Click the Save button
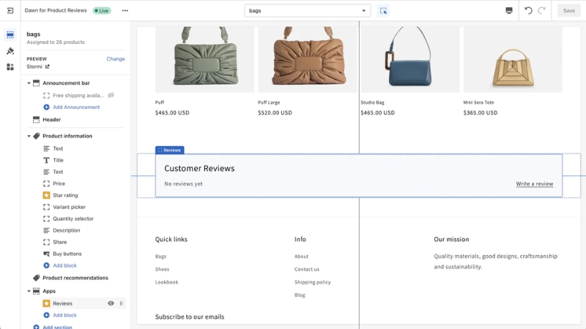 pyautogui.click(x=569, y=10)
